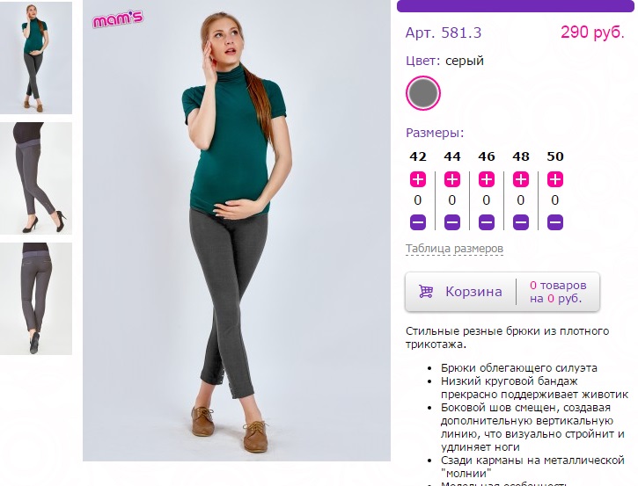Viewport: 638px width, 486px height.
Task: View back-view trousers thumbnail
Action: click(x=36, y=299)
